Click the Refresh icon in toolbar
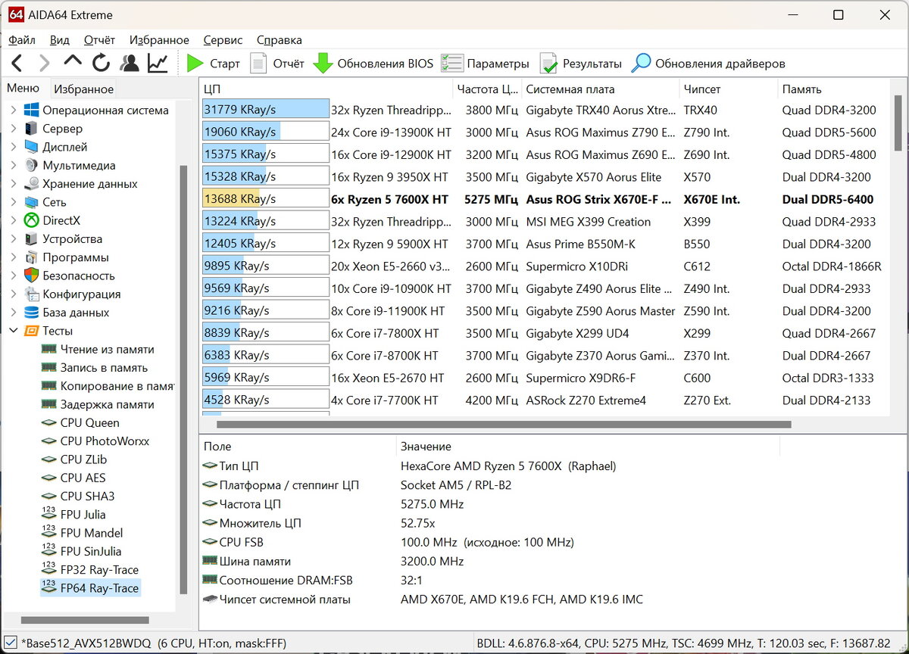 [101, 64]
